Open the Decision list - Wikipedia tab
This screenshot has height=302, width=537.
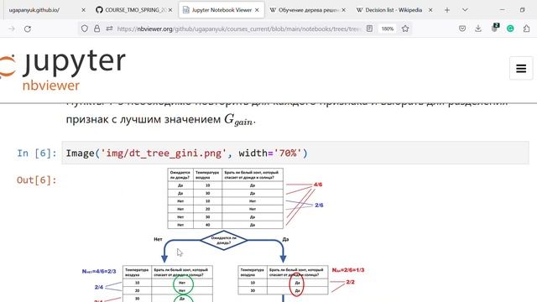[x=394, y=10]
